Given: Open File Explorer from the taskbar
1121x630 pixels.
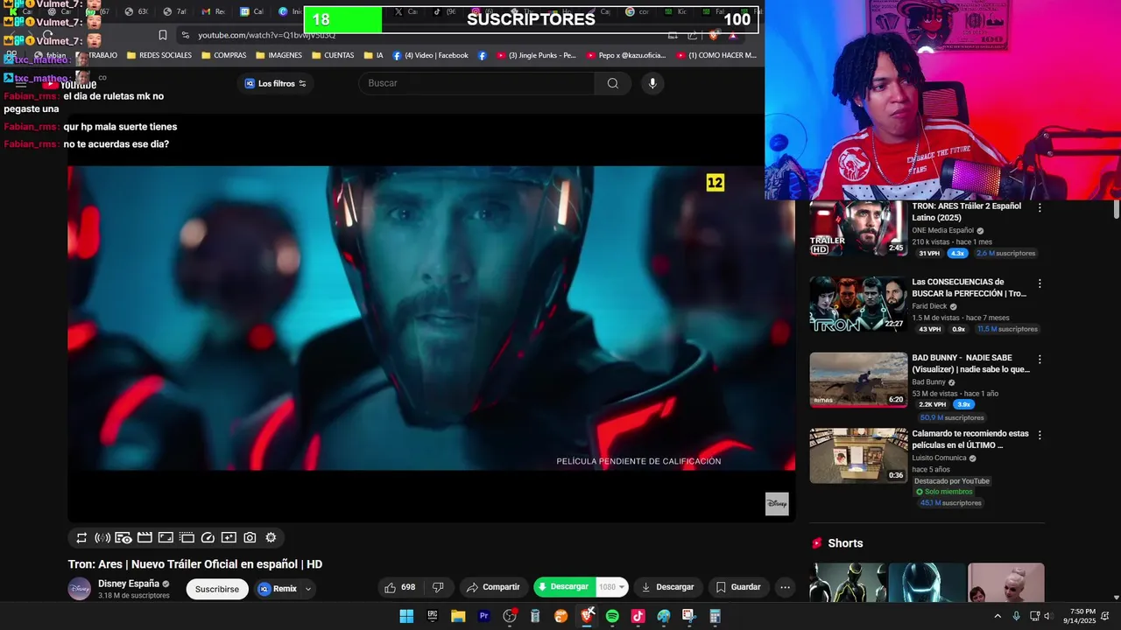Looking at the screenshot, I should click(458, 616).
